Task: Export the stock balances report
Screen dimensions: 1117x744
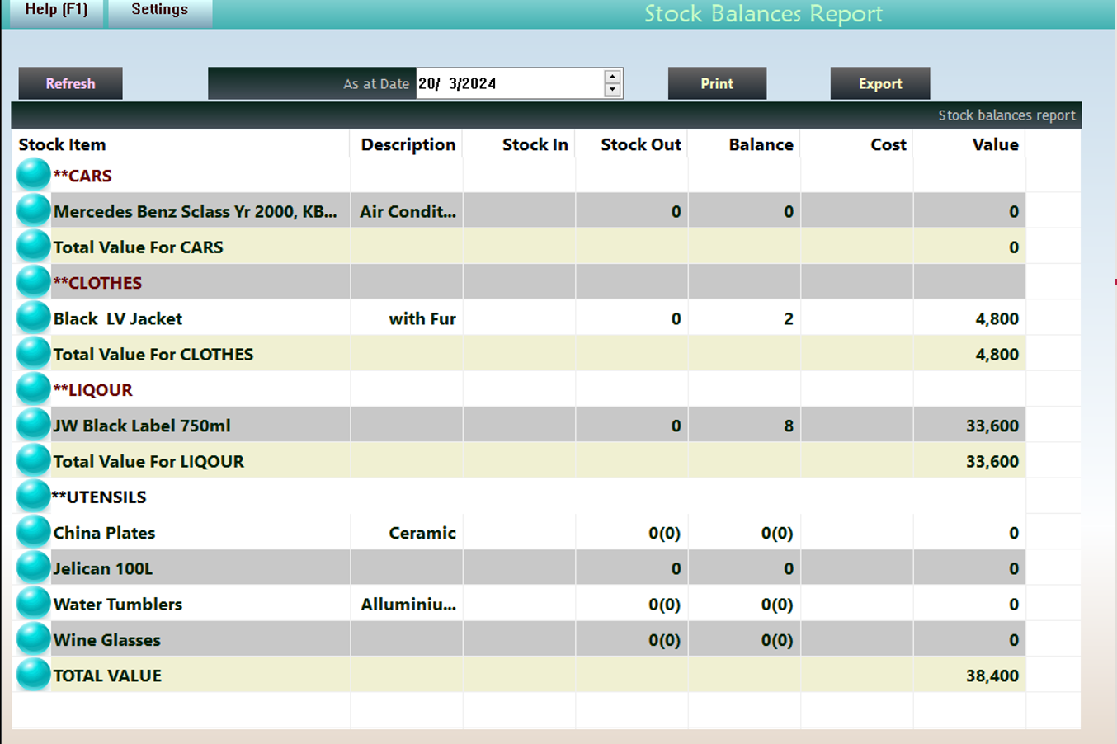Action: pyautogui.click(x=879, y=83)
